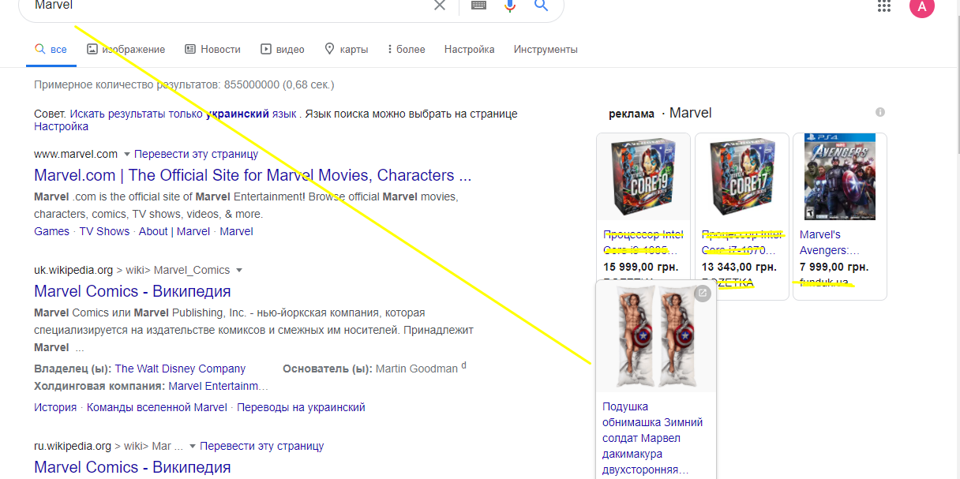The image size is (960, 479).
Task: Open the on-screen keyboard icon
Action: [x=478, y=6]
